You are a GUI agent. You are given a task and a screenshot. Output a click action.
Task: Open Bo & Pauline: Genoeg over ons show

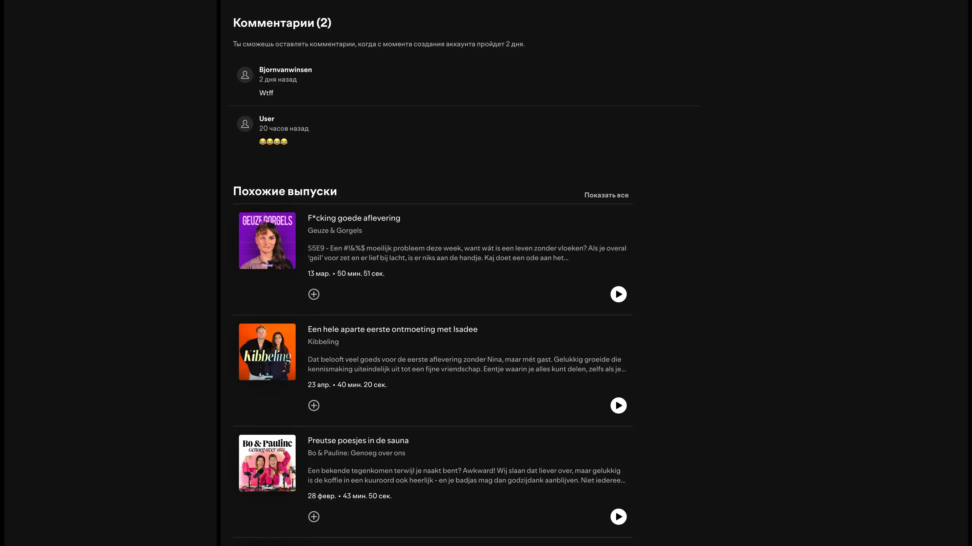(356, 452)
